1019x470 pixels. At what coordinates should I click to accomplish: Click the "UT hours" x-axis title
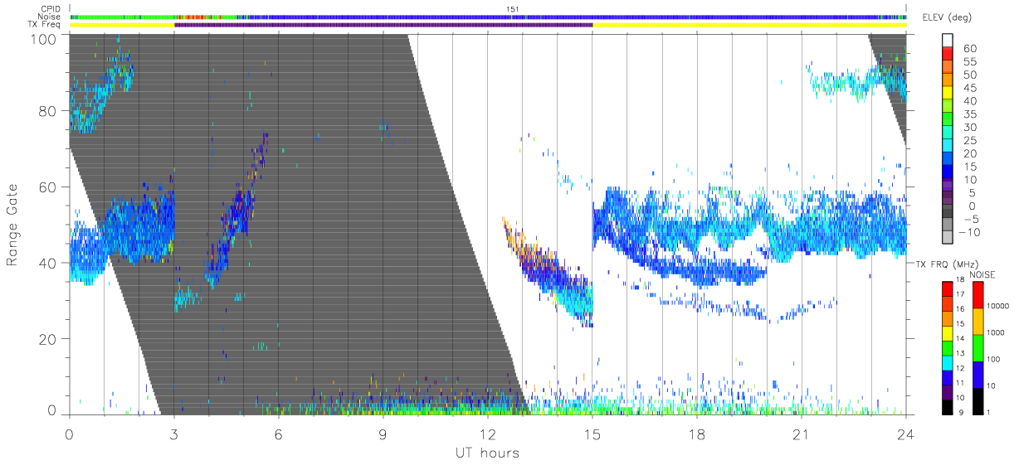point(485,453)
